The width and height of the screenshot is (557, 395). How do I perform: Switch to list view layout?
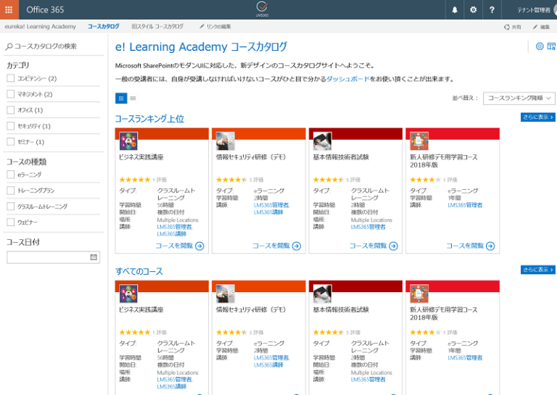[133, 98]
